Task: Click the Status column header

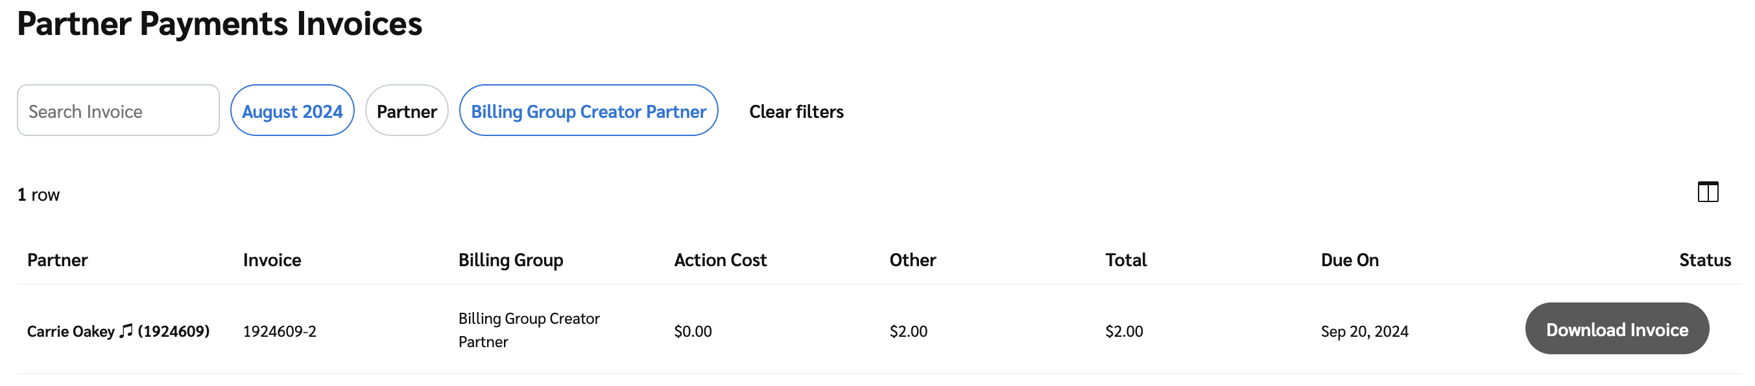Action: (1704, 260)
